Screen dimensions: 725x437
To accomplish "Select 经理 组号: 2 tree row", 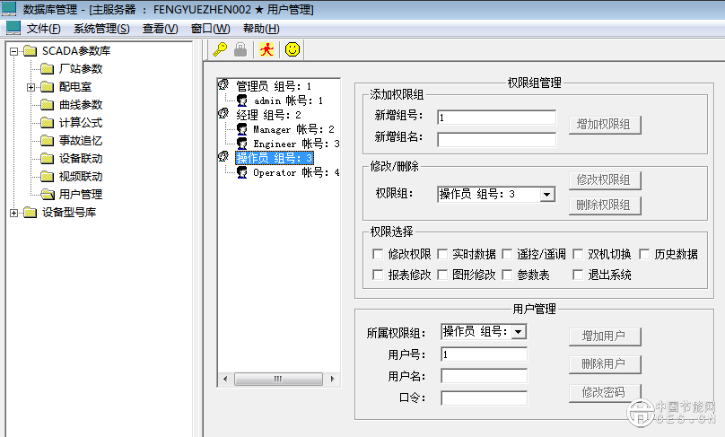I will point(268,114).
